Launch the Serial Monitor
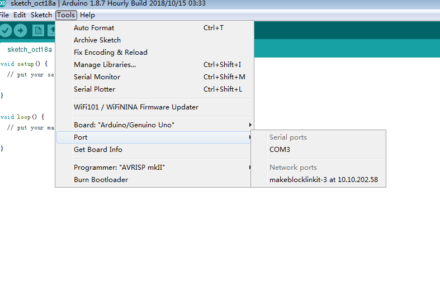Screen dimensions: 440x282 [155, 77]
